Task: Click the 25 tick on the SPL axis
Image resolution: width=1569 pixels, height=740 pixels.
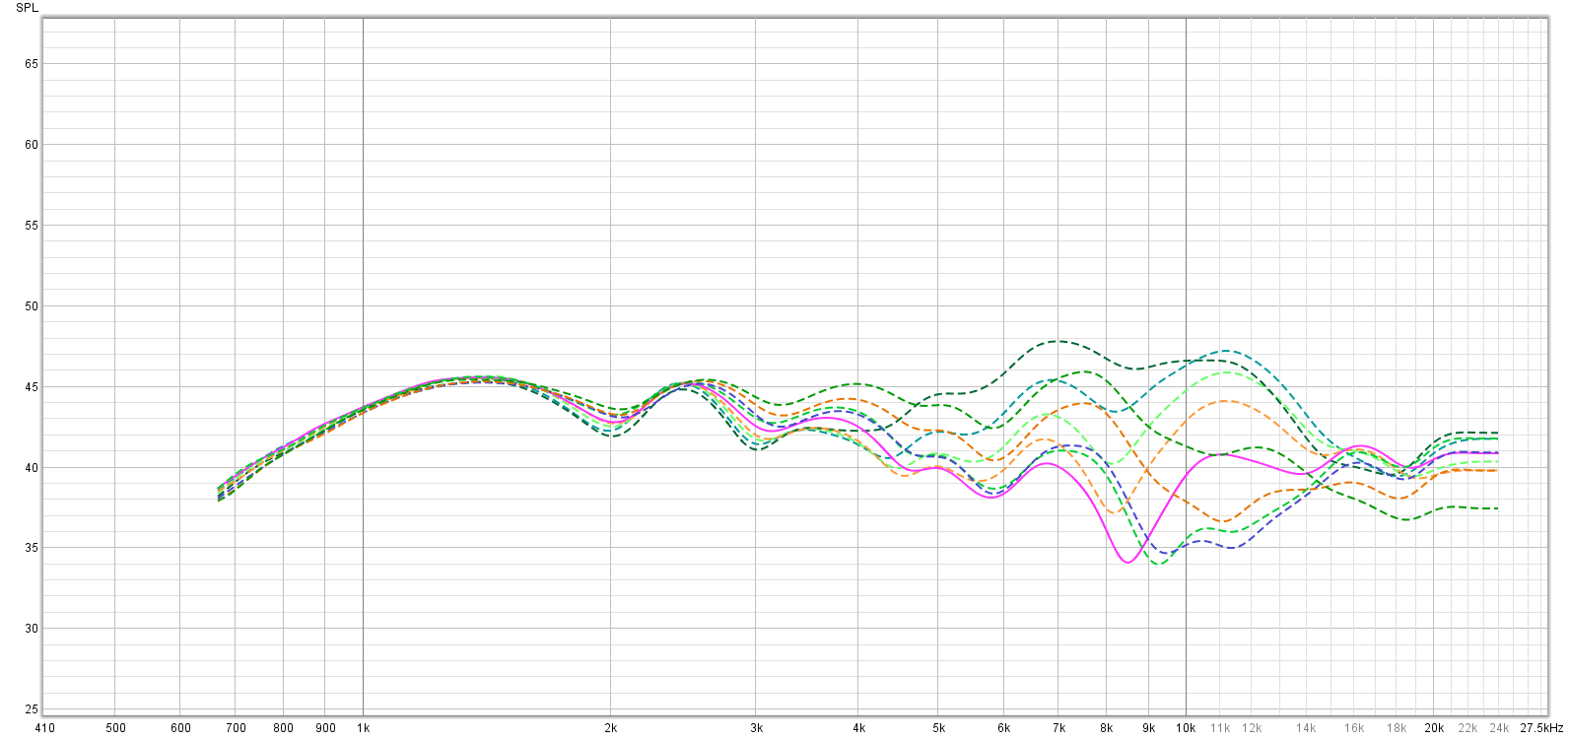Action: click(x=32, y=709)
